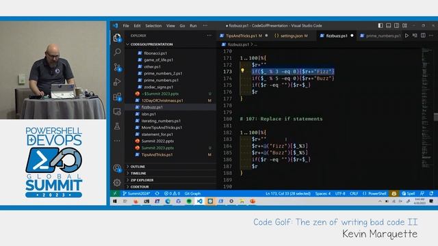438x246 pixels.
Task: Toggle the secondary side bar layout button
Action: [397, 26]
